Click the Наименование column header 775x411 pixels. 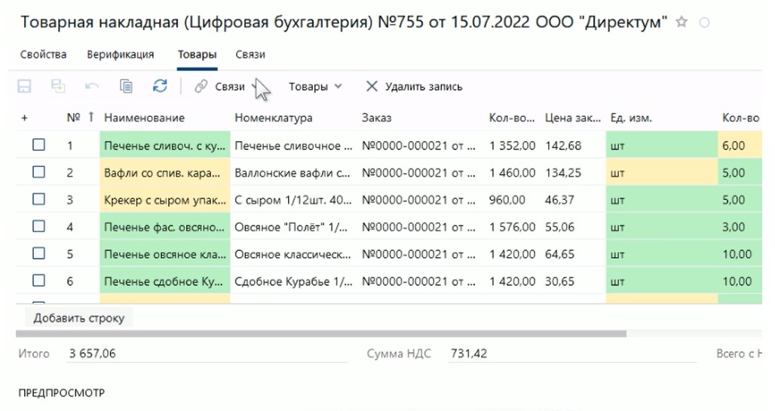coord(144,118)
